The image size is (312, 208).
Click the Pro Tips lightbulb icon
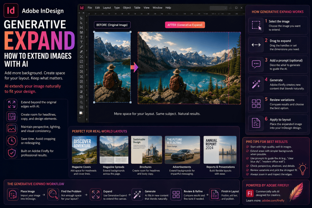point(303,169)
